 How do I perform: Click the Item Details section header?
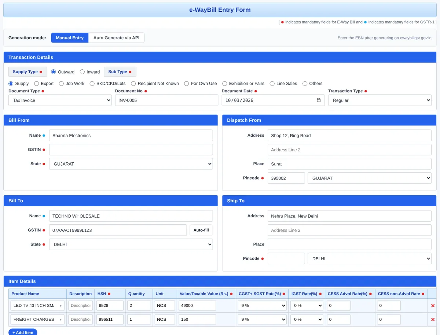(x=220, y=281)
